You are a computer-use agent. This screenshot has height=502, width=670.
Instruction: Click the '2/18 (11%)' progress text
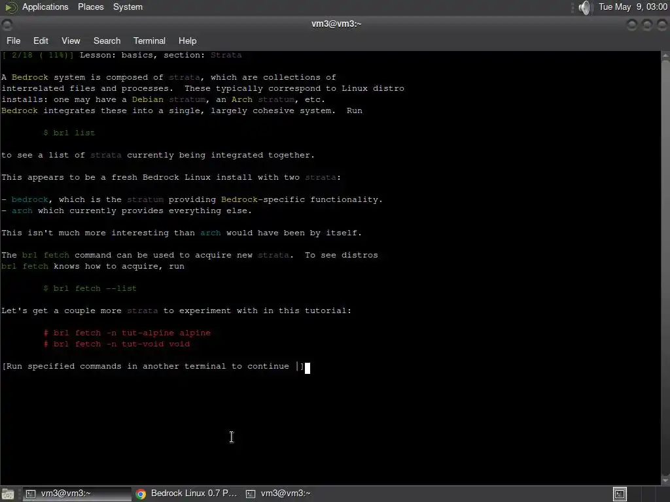tap(37, 55)
